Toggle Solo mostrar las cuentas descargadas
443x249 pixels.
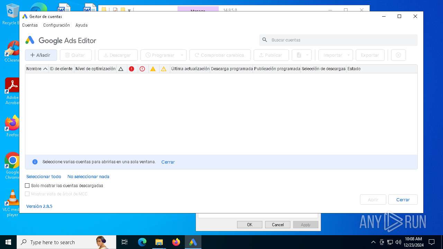[27, 186]
